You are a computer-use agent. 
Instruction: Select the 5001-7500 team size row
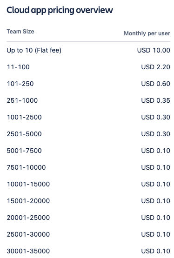click(88, 151)
